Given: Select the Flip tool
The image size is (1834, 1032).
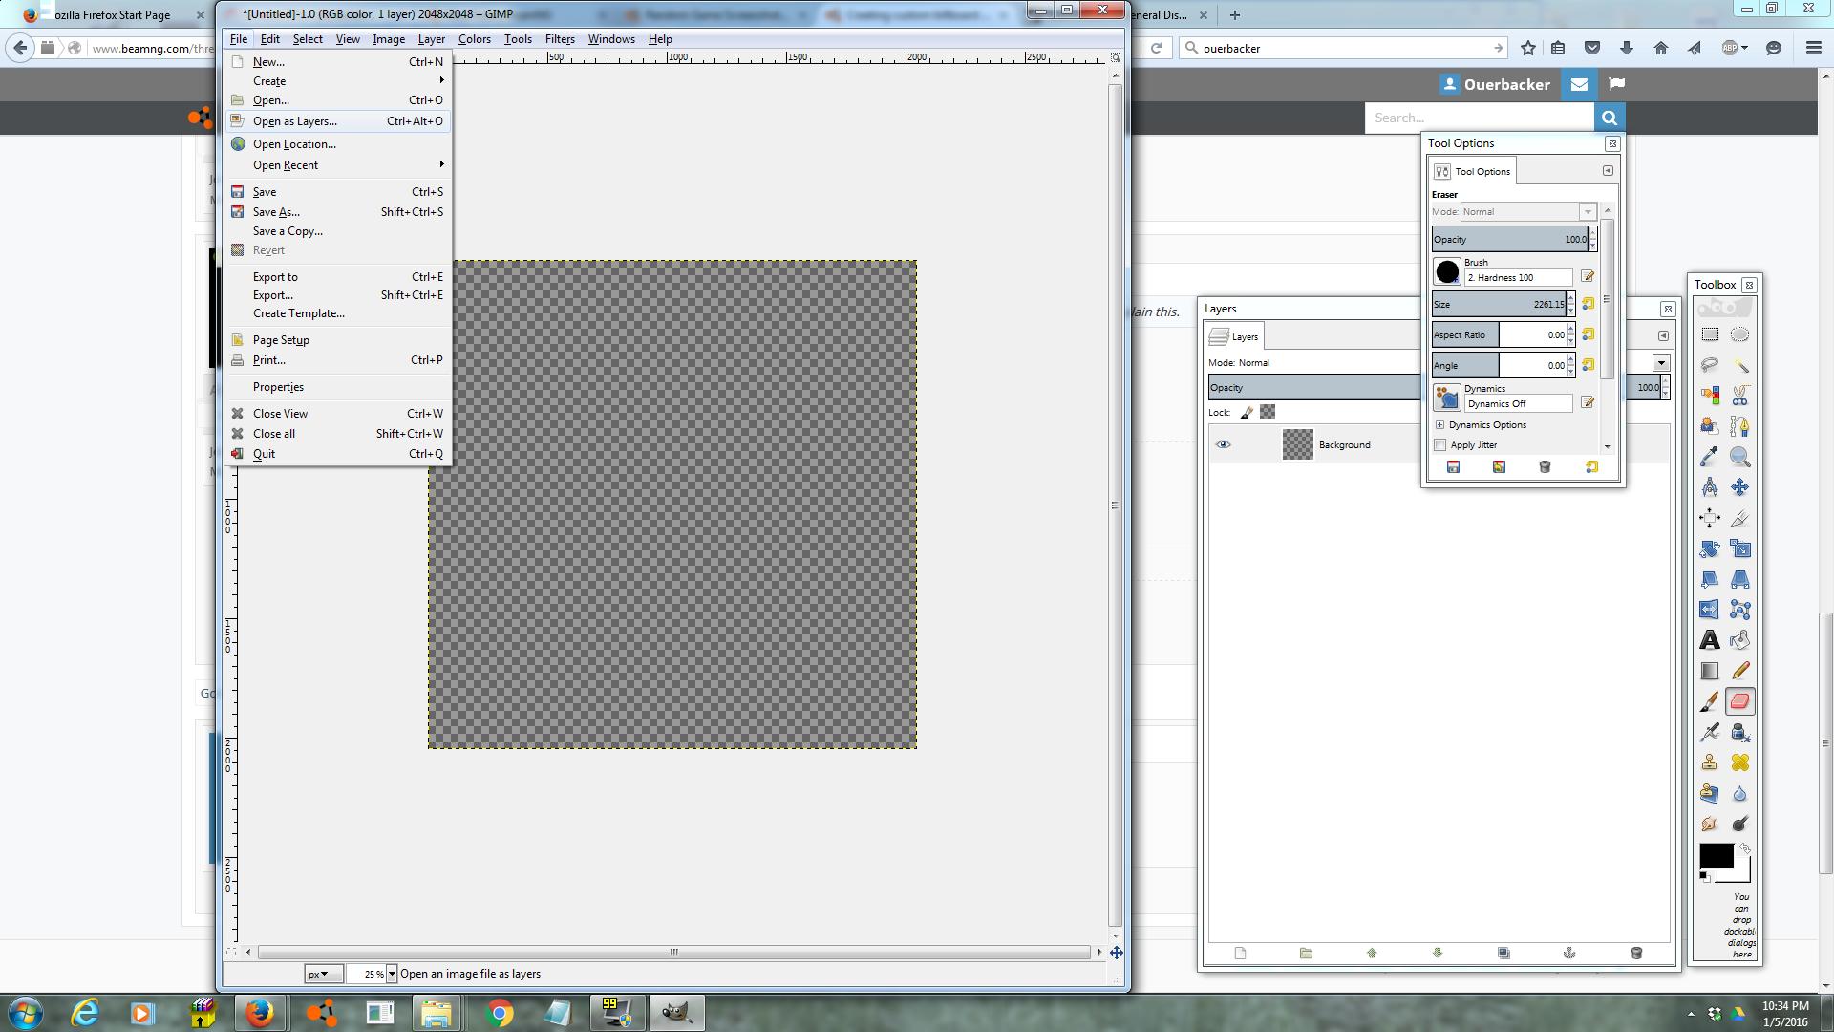Looking at the screenshot, I should click(1710, 610).
